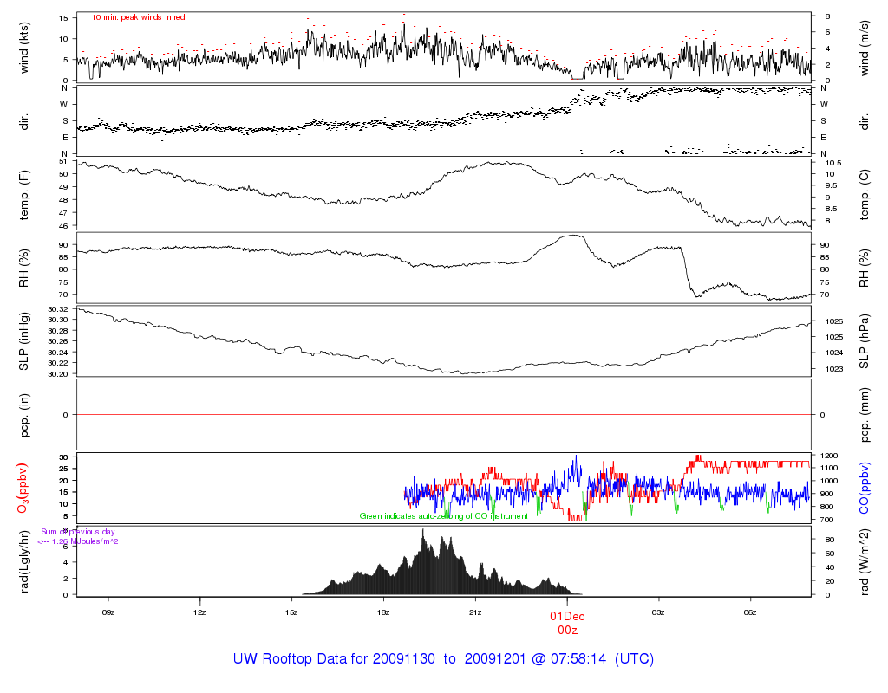Click the left 'dir.' axis label
888x693 pixels.
click(23, 121)
